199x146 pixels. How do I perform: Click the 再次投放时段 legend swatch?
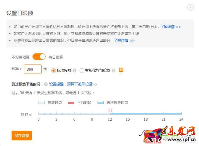click(100, 103)
